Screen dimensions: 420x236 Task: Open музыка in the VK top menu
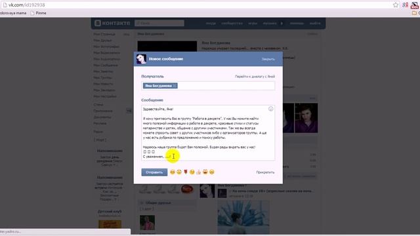click(270, 24)
